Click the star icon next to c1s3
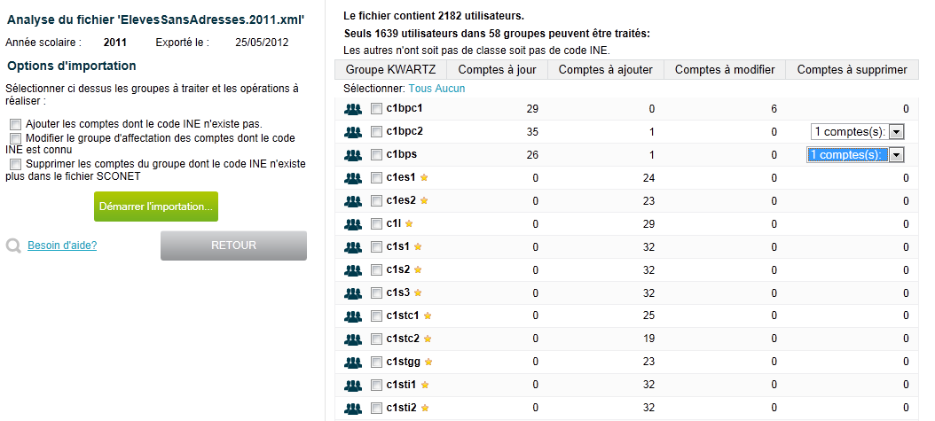The image size is (935, 421). (418, 292)
